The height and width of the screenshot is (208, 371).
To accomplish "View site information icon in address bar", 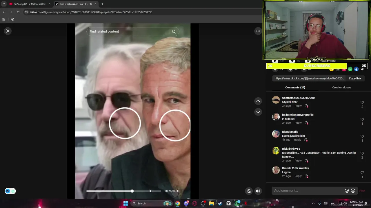I will (x=26, y=12).
